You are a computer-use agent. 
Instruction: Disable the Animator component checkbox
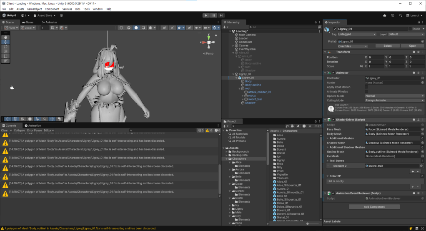click(333, 73)
